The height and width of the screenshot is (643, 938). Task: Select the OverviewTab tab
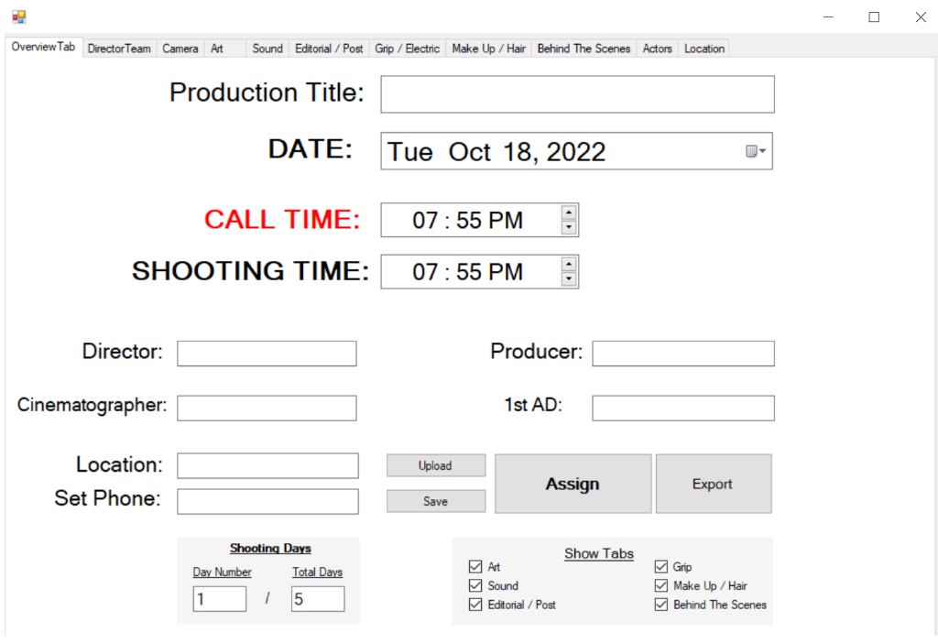[x=43, y=47]
